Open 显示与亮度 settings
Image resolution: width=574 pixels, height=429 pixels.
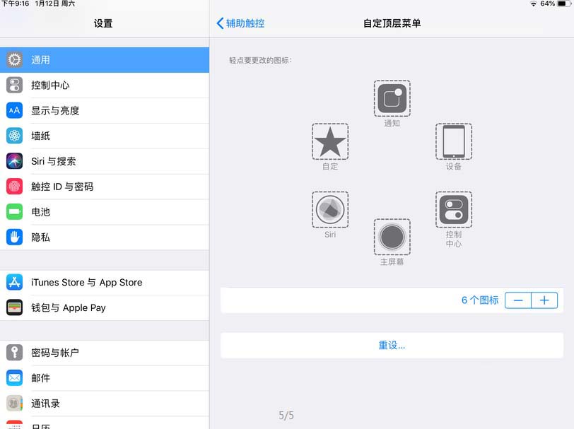click(x=105, y=110)
